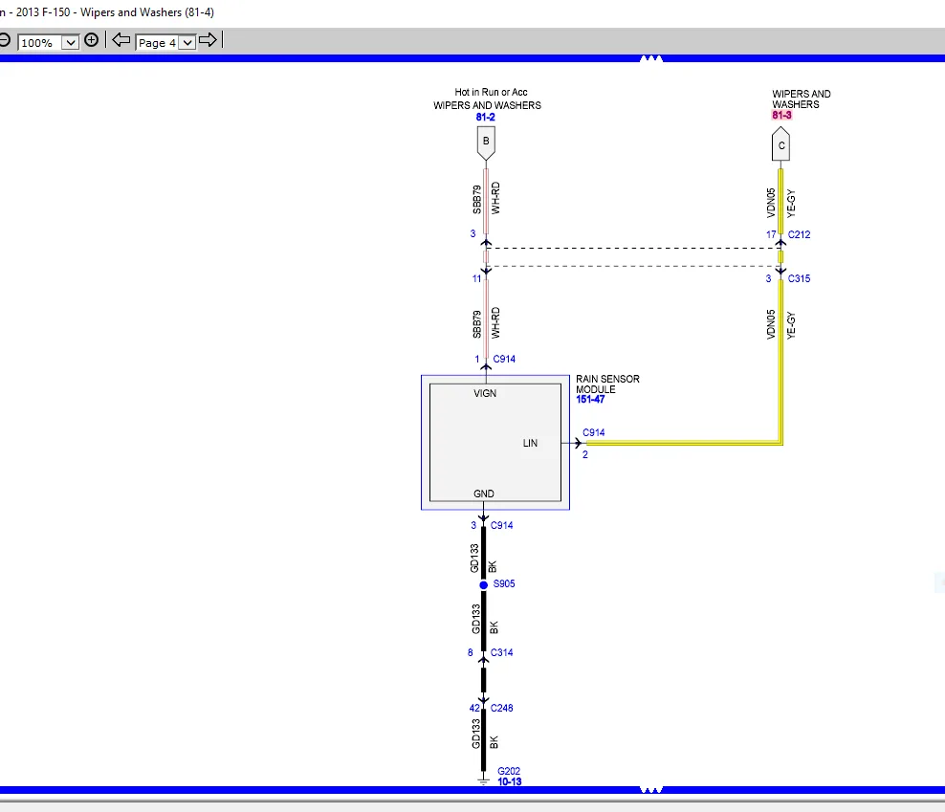Open the 100% zoom level dropdown
This screenshot has width=945, height=812.
click(71, 43)
